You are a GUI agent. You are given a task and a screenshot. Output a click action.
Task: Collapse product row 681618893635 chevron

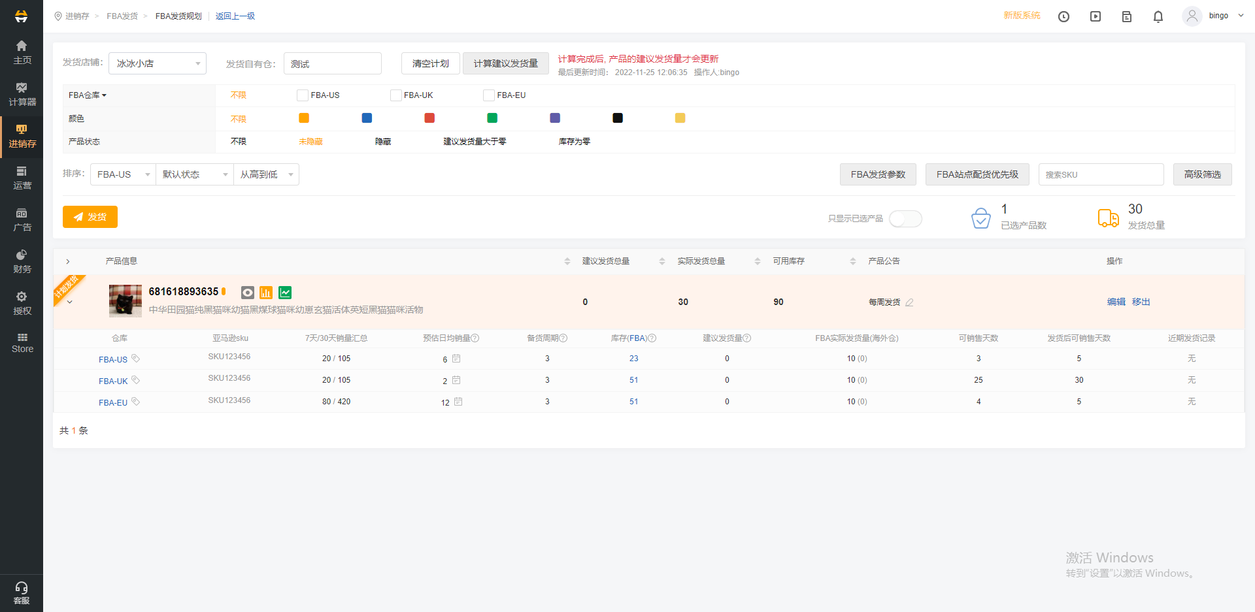coord(70,302)
